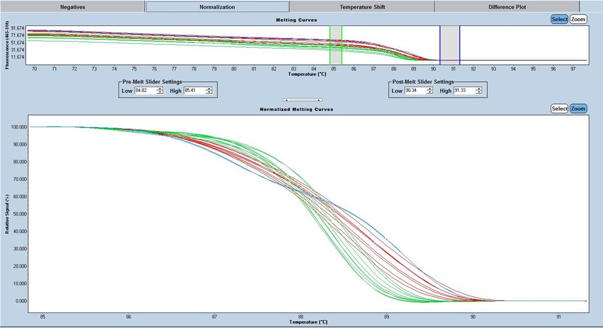The height and width of the screenshot is (328, 603).
Task: Decrease the Pre-Melt Low value with down arrow
Action: point(160,93)
